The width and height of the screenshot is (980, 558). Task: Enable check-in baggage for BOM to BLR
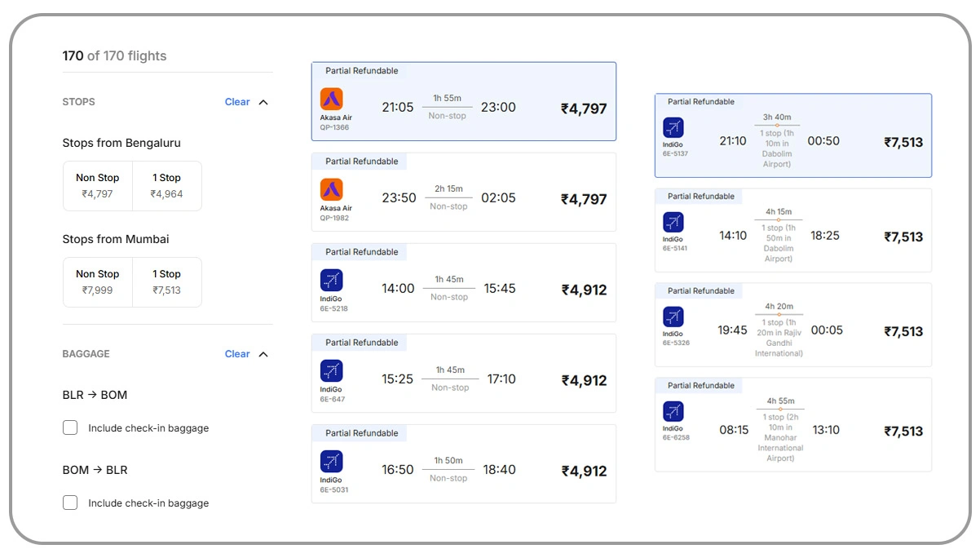pyautogui.click(x=70, y=503)
